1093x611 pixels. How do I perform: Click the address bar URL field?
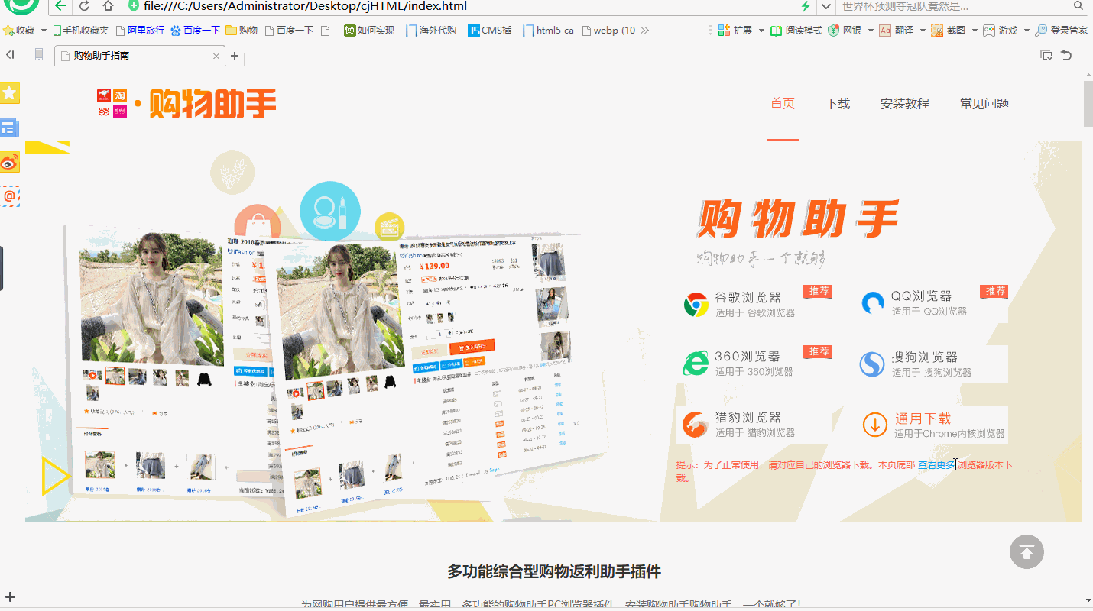(x=459, y=6)
